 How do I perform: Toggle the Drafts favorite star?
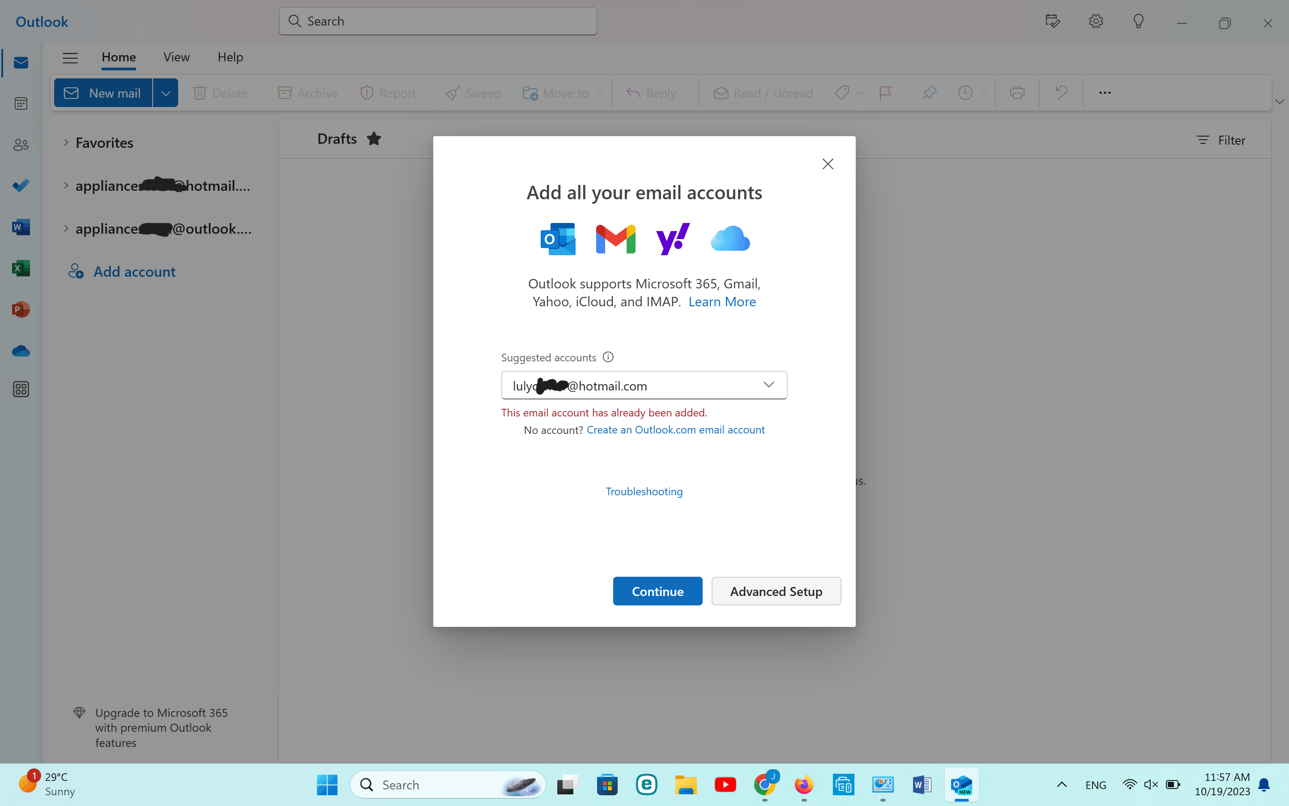[374, 139]
